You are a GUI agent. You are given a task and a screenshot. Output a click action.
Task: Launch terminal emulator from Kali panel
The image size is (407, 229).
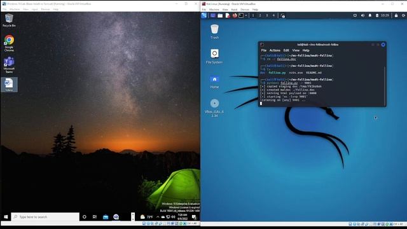click(241, 15)
